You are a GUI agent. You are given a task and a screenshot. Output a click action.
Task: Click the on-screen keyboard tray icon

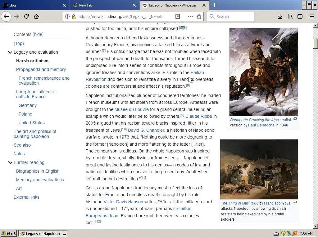point(276,234)
